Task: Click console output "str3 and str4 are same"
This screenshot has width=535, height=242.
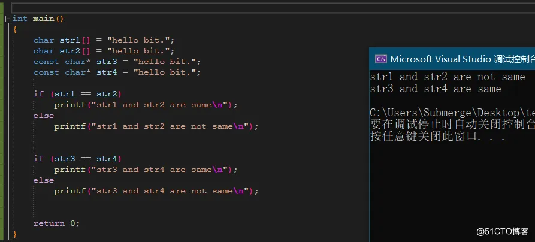Action: tap(436, 89)
